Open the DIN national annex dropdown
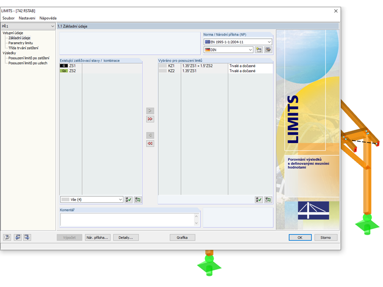Image resolution: width=383 pixels, height=287 pixels. pos(228,50)
